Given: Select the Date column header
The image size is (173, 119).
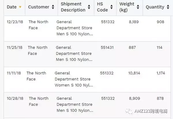Looking at the screenshot, I should coord(12,7).
